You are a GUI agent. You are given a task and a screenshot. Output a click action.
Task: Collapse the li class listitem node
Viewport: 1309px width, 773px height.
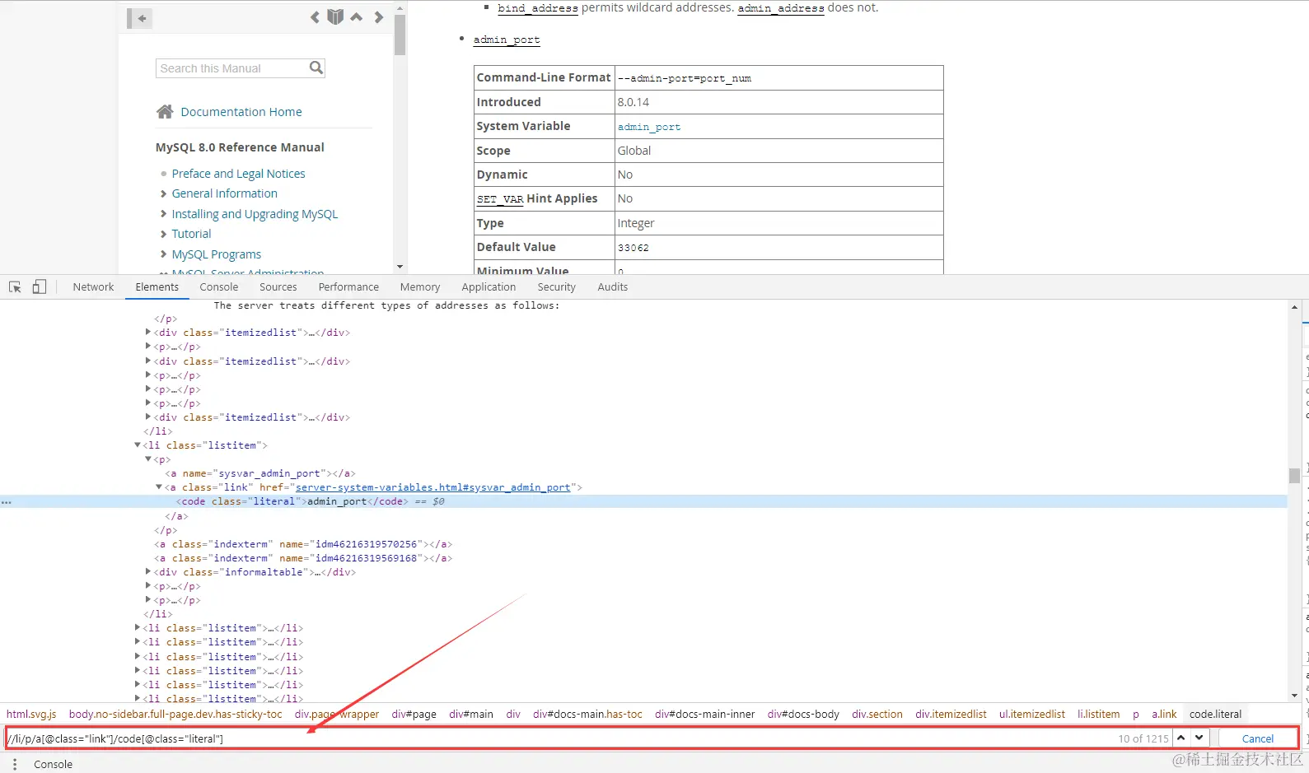[x=138, y=445]
